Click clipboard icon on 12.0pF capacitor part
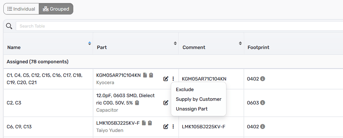 point(137,102)
